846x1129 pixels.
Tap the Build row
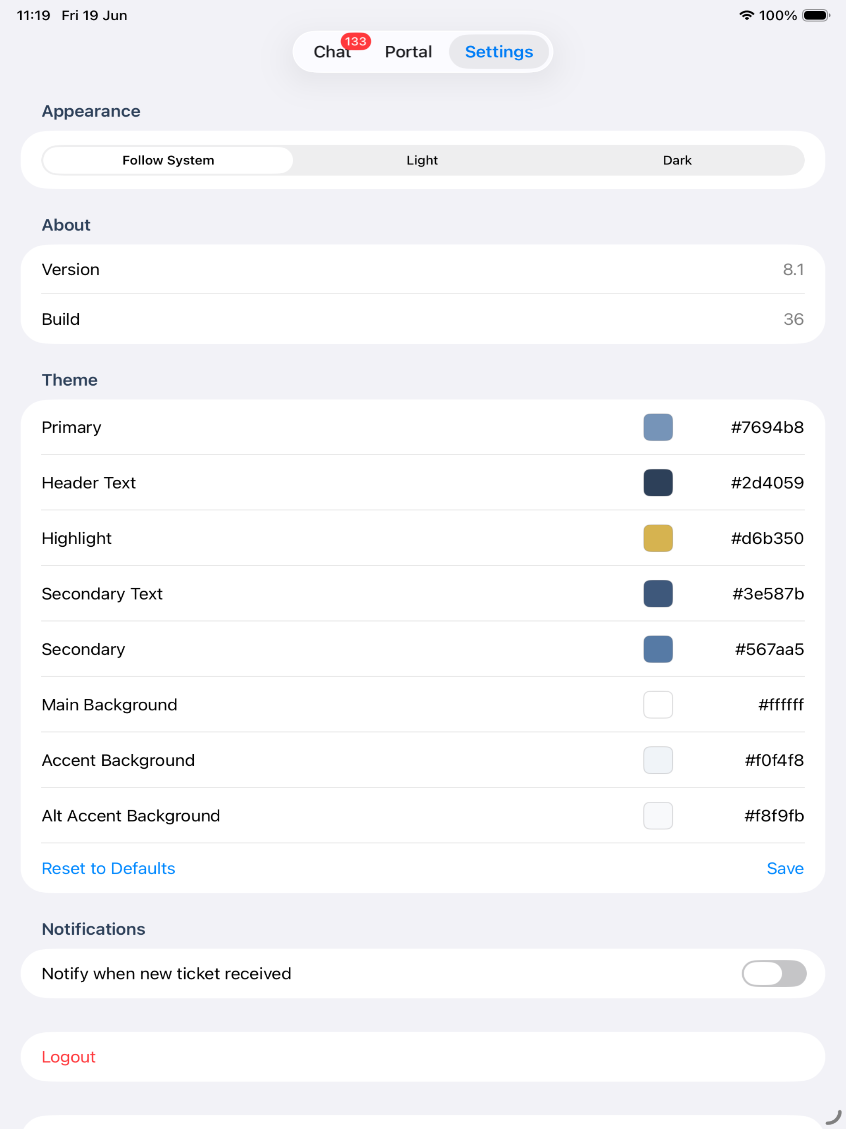(423, 319)
